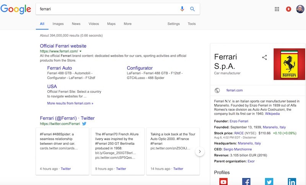Click the https://twitter.com/Ferrari green URL
306x185 pixels.
point(60,124)
